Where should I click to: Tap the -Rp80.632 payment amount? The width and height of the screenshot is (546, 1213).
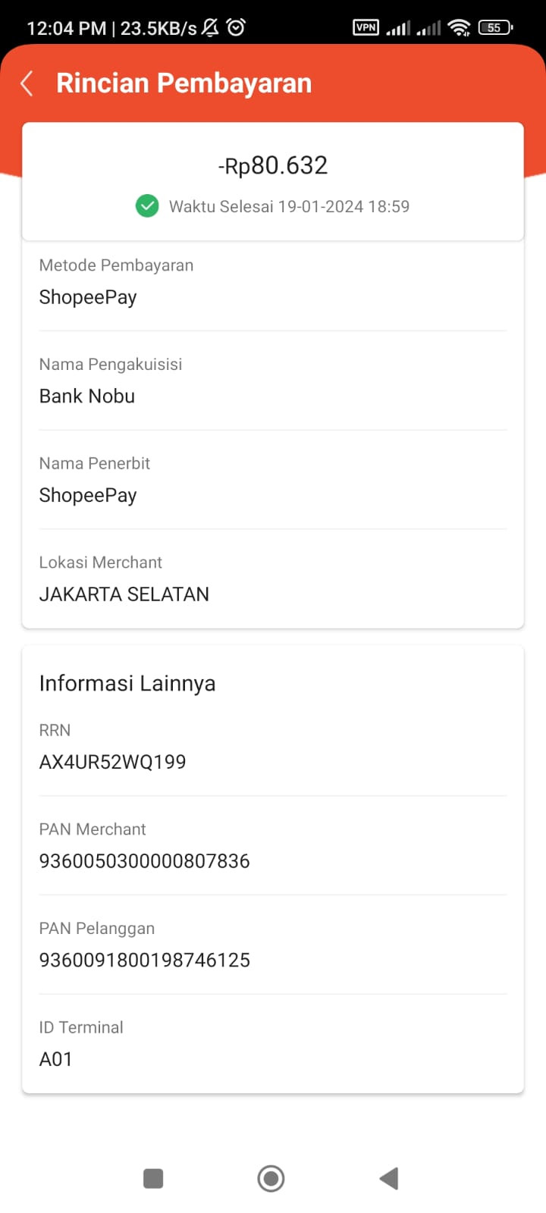click(273, 165)
